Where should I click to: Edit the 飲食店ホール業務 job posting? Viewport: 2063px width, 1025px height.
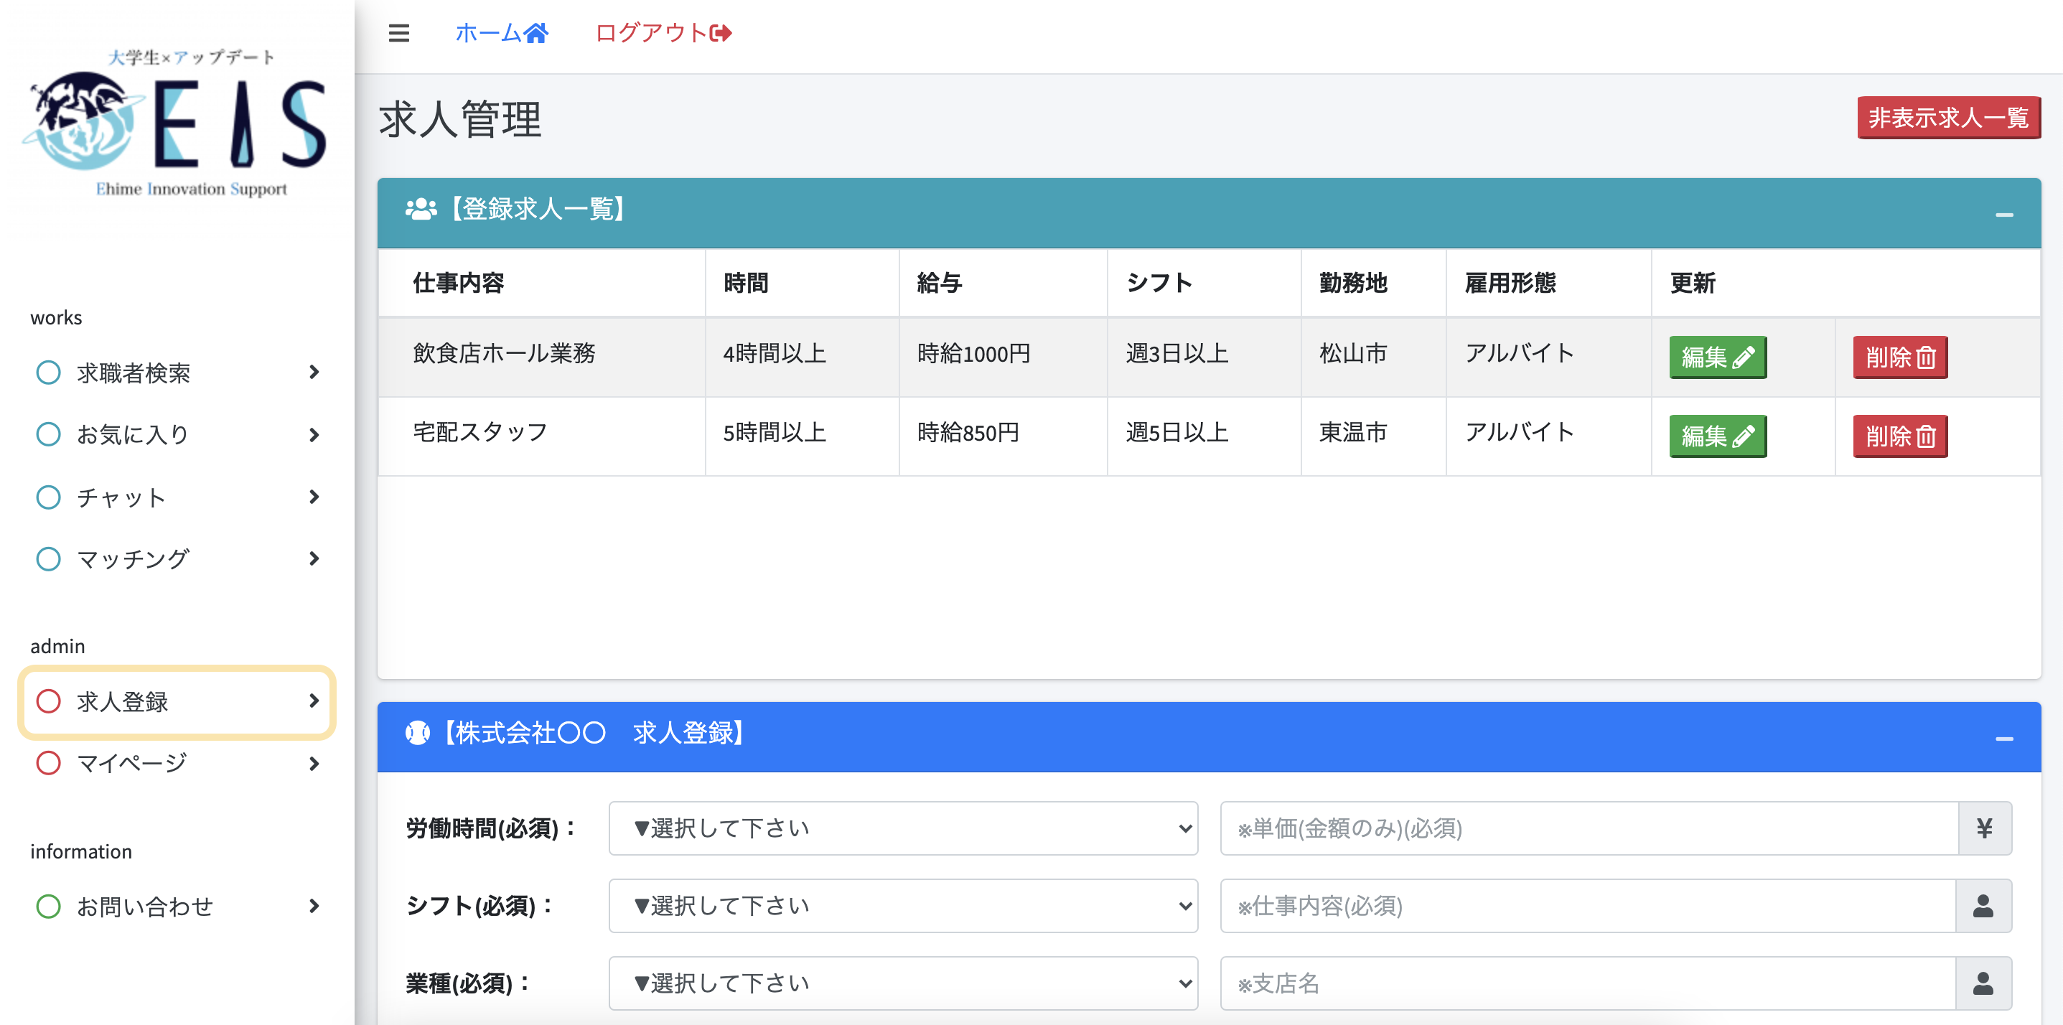coord(1717,357)
